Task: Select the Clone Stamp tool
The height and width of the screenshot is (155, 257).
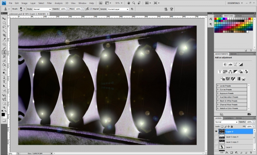Action: [4, 52]
